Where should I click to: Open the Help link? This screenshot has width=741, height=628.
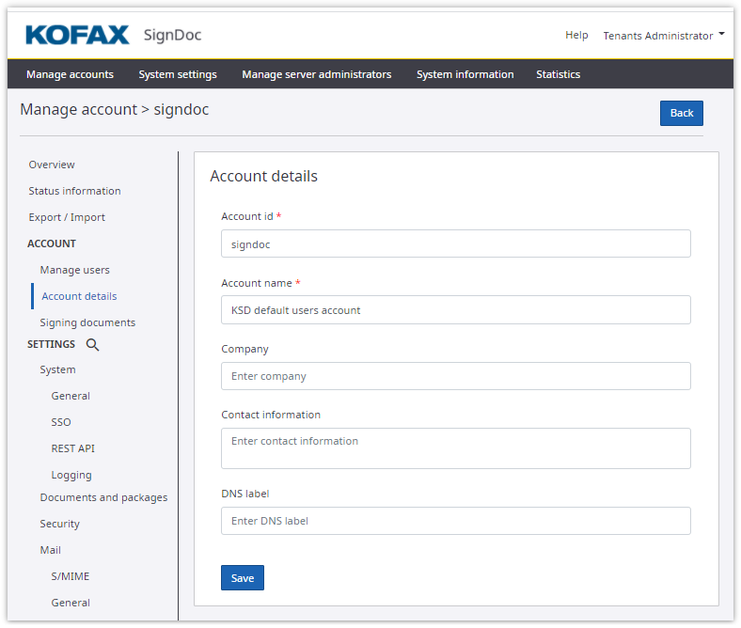[576, 36]
